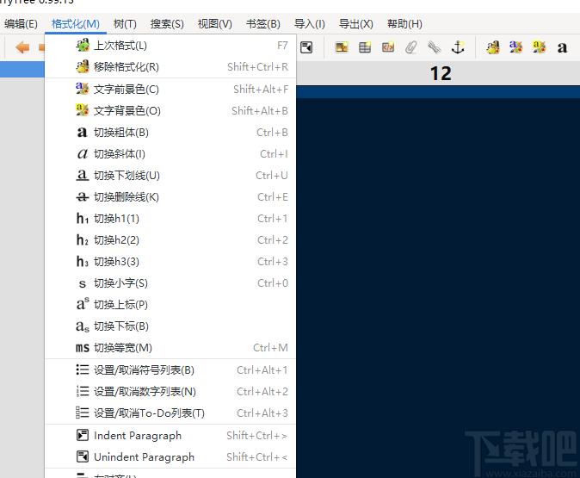Click the node title "12" header
This screenshot has width=580, height=478.
tap(441, 73)
